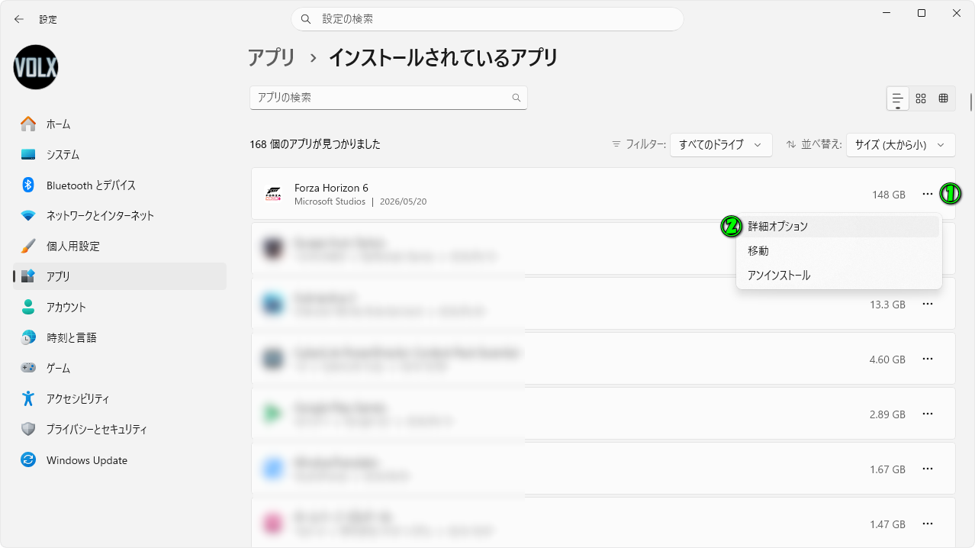Screen dimensions: 975x548
Task: Open more options for the 13.3 GB app
Action: (x=928, y=304)
